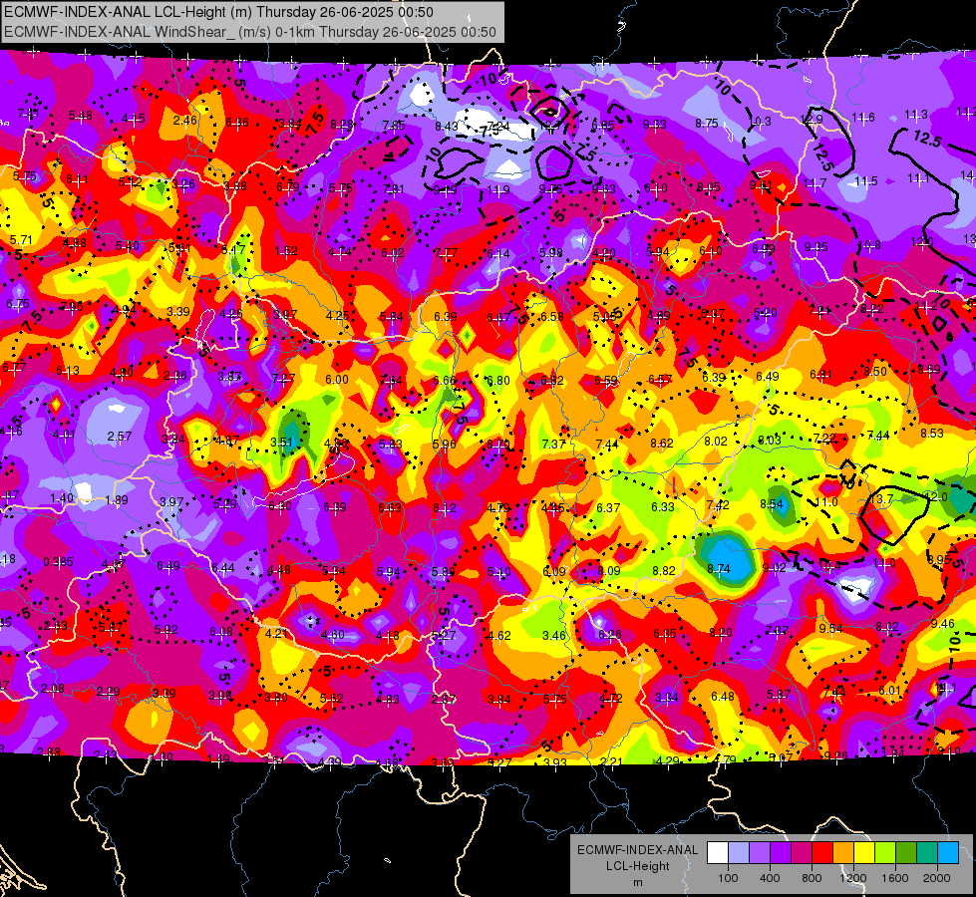The image size is (976, 897).
Task: Click the 8.43 value near the white area
Action: pos(447,127)
